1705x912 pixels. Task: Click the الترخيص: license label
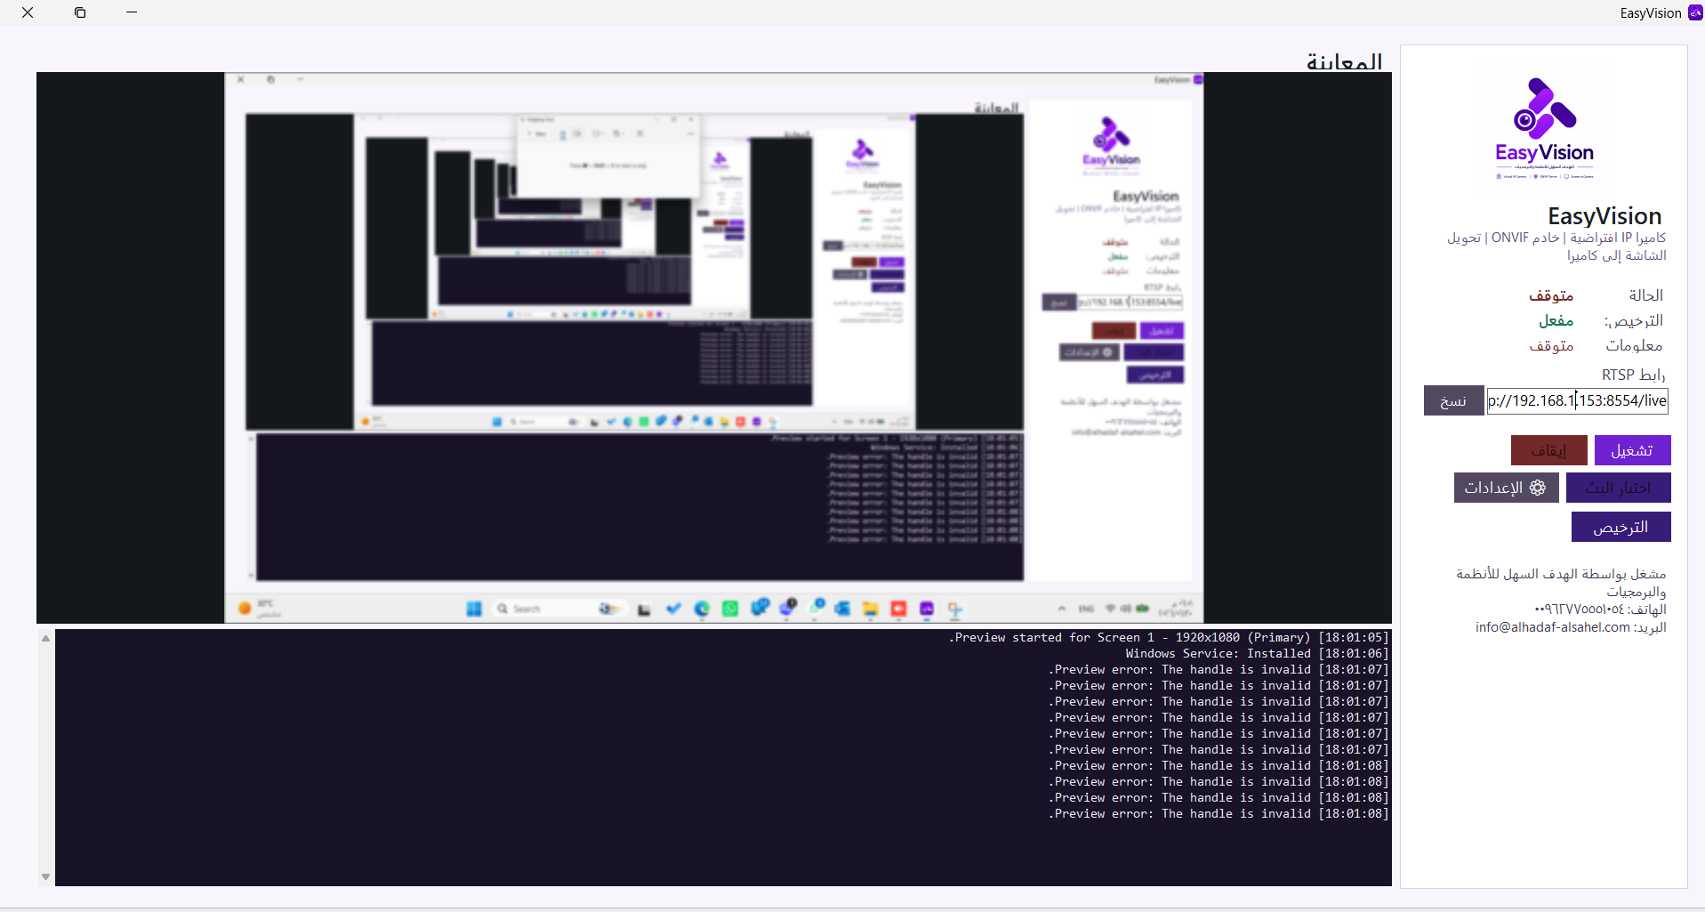[x=1634, y=320]
